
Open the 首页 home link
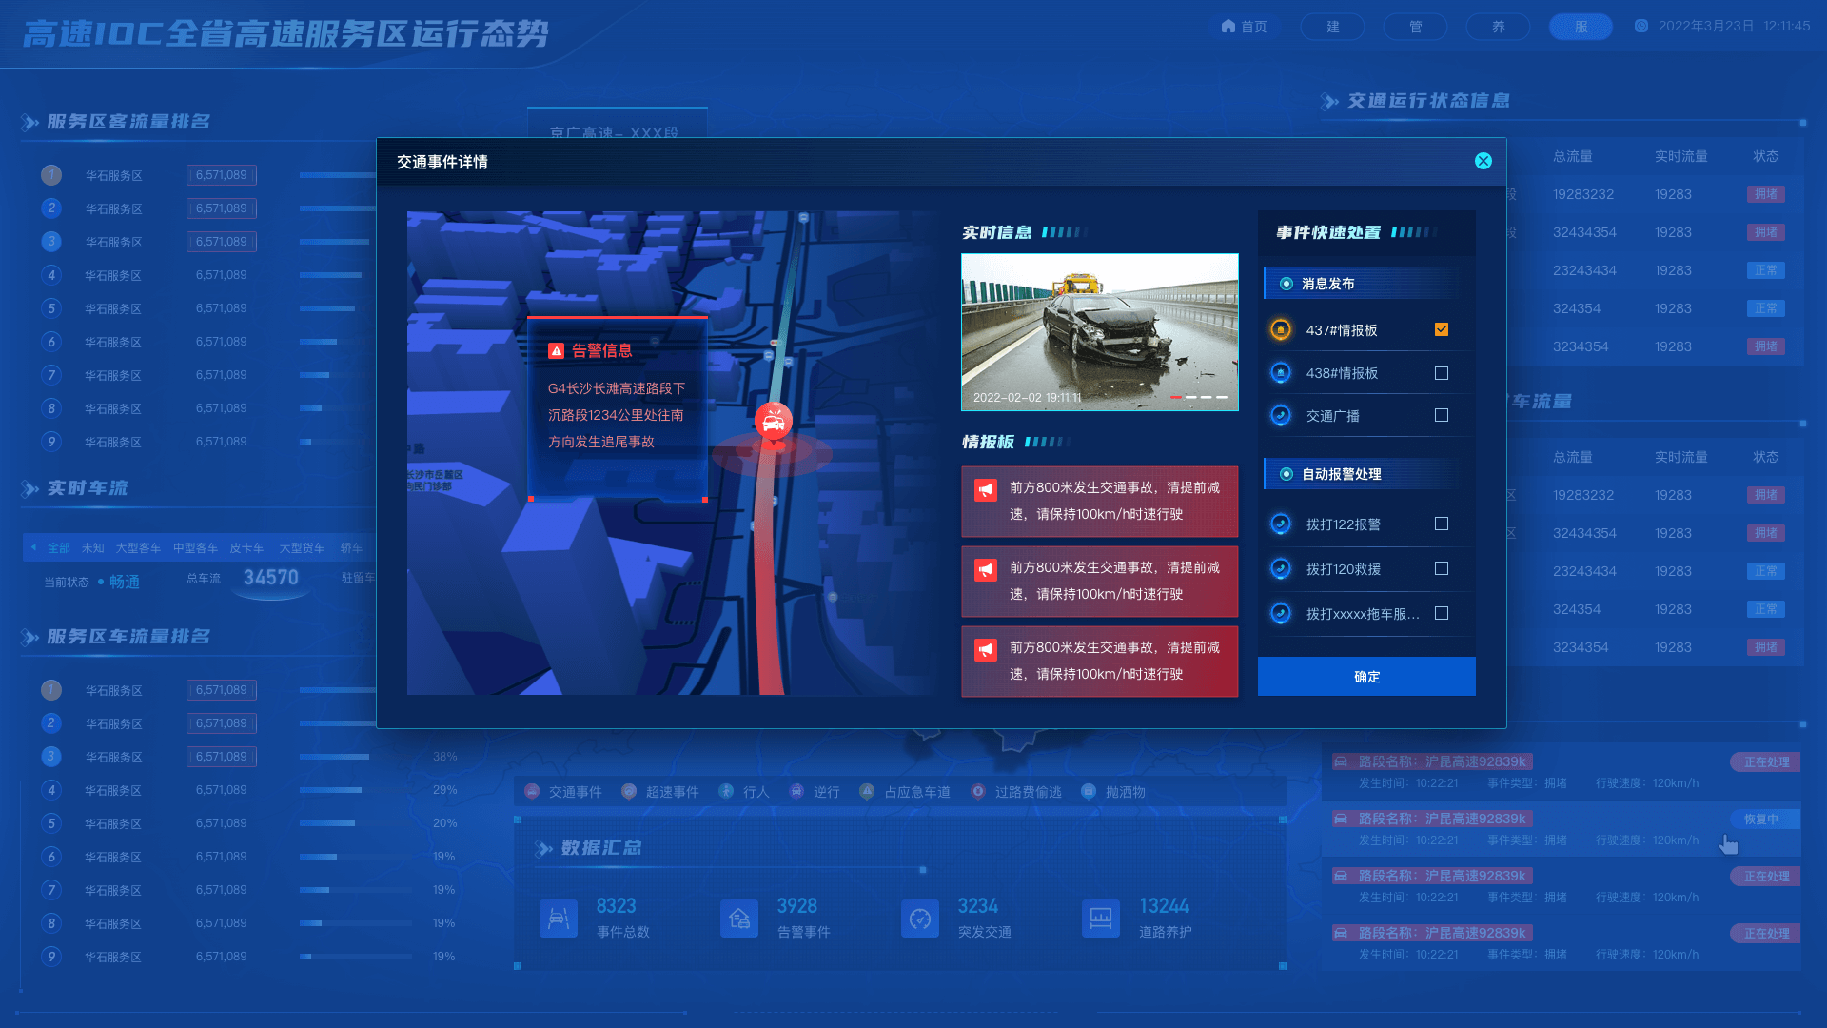[x=1245, y=26]
